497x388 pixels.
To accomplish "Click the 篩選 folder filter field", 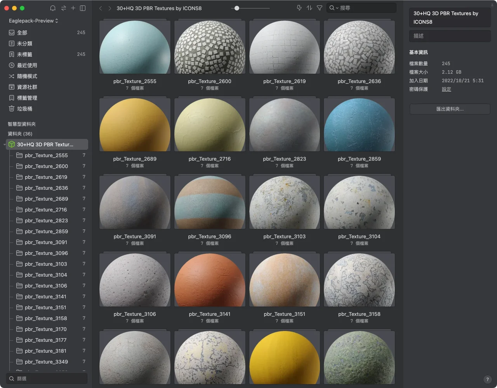I will coord(47,378).
